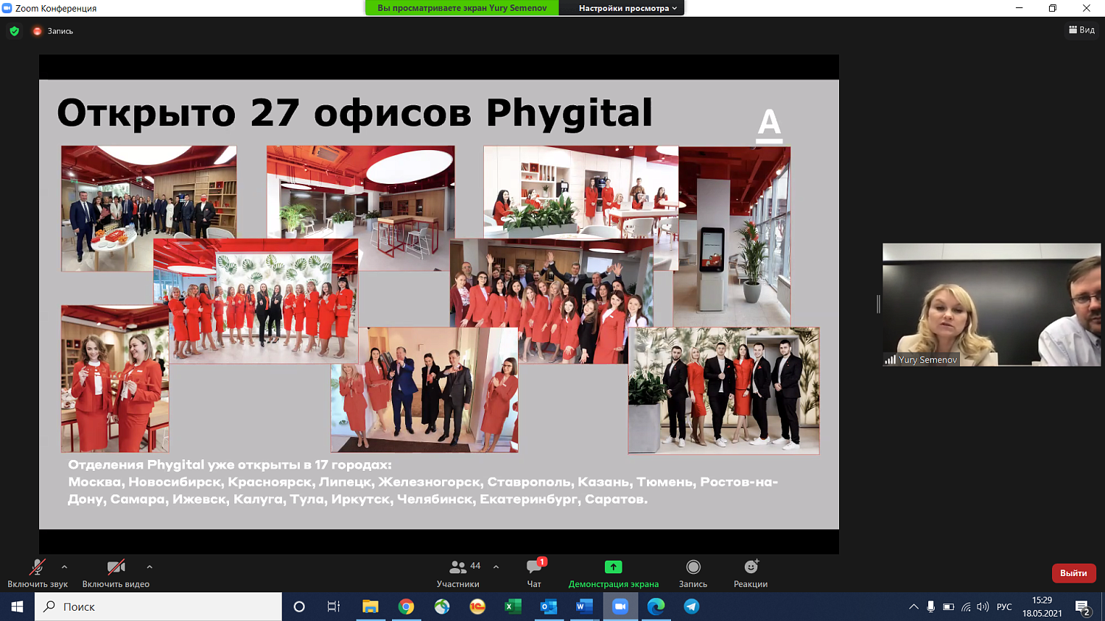This screenshot has height=621, width=1105.
Task: Open the Participants panel icon
Action: (x=458, y=567)
